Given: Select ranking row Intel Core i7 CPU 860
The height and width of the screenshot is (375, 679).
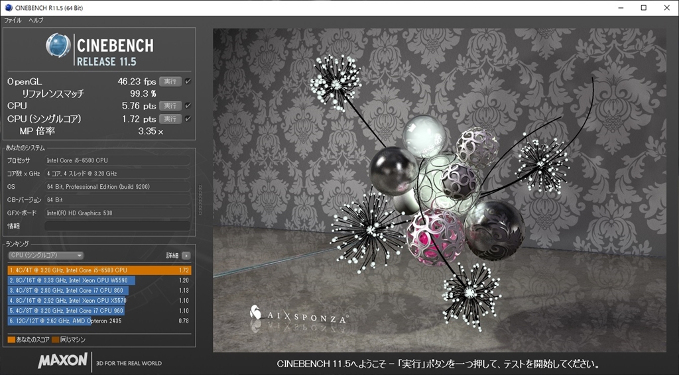Looking at the screenshot, I should tap(99, 291).
